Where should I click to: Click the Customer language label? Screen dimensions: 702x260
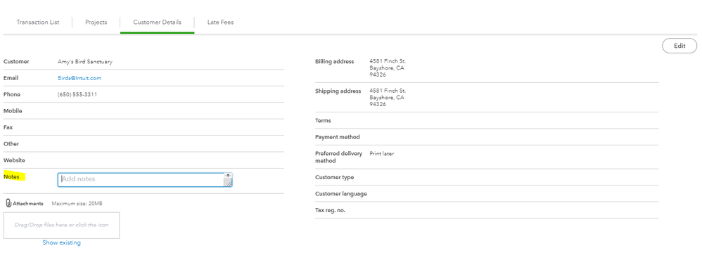point(340,194)
